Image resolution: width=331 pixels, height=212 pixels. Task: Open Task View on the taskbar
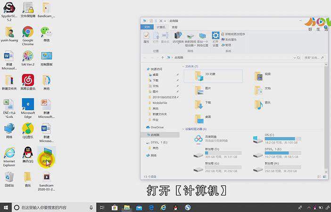[x=102, y=208]
